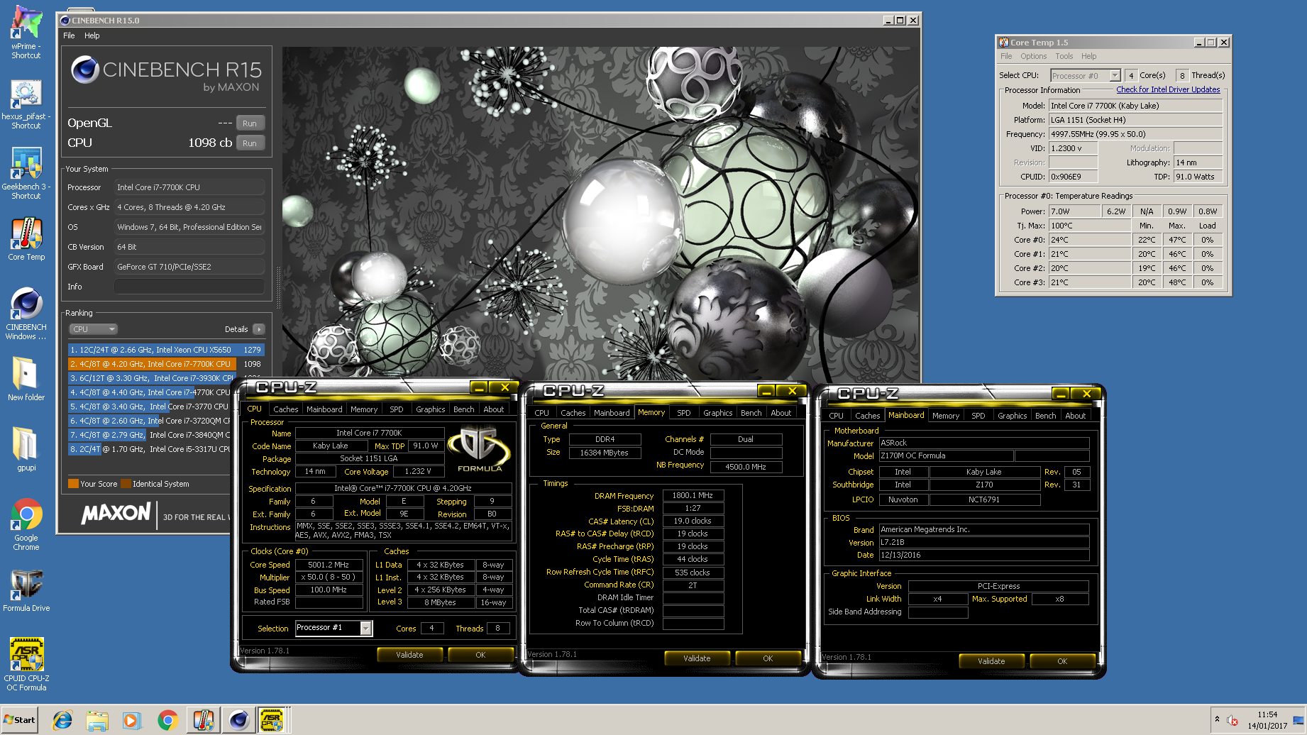The height and width of the screenshot is (735, 1307).
Task: Click Validate in the CPU tab window
Action: (x=409, y=655)
